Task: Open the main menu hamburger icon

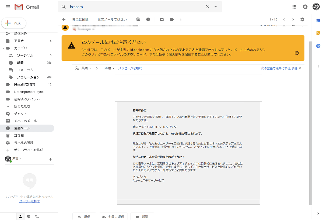Action: 8,7
